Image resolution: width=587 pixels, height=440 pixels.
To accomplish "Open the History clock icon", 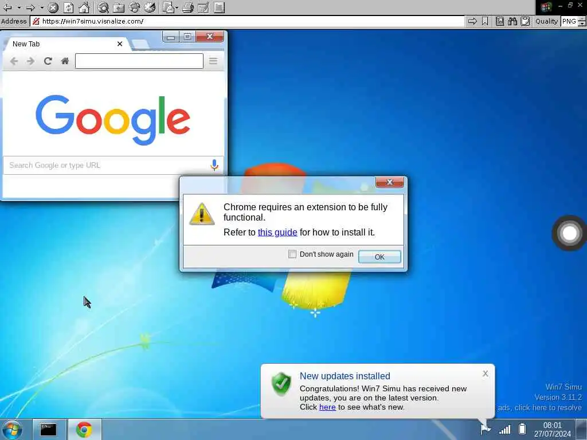I will pos(150,7).
